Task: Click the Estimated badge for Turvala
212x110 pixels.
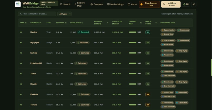Action: click(x=84, y=105)
